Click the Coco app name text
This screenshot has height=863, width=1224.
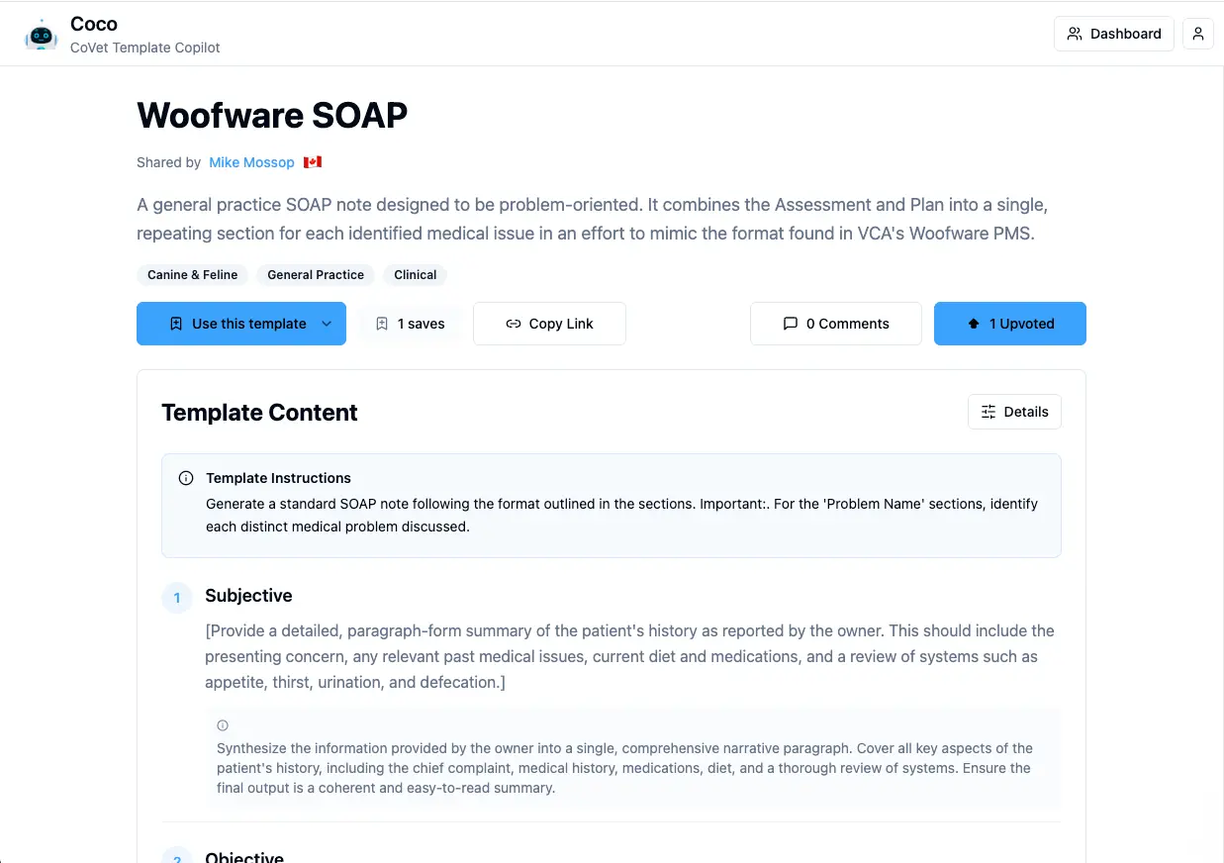[x=94, y=24]
